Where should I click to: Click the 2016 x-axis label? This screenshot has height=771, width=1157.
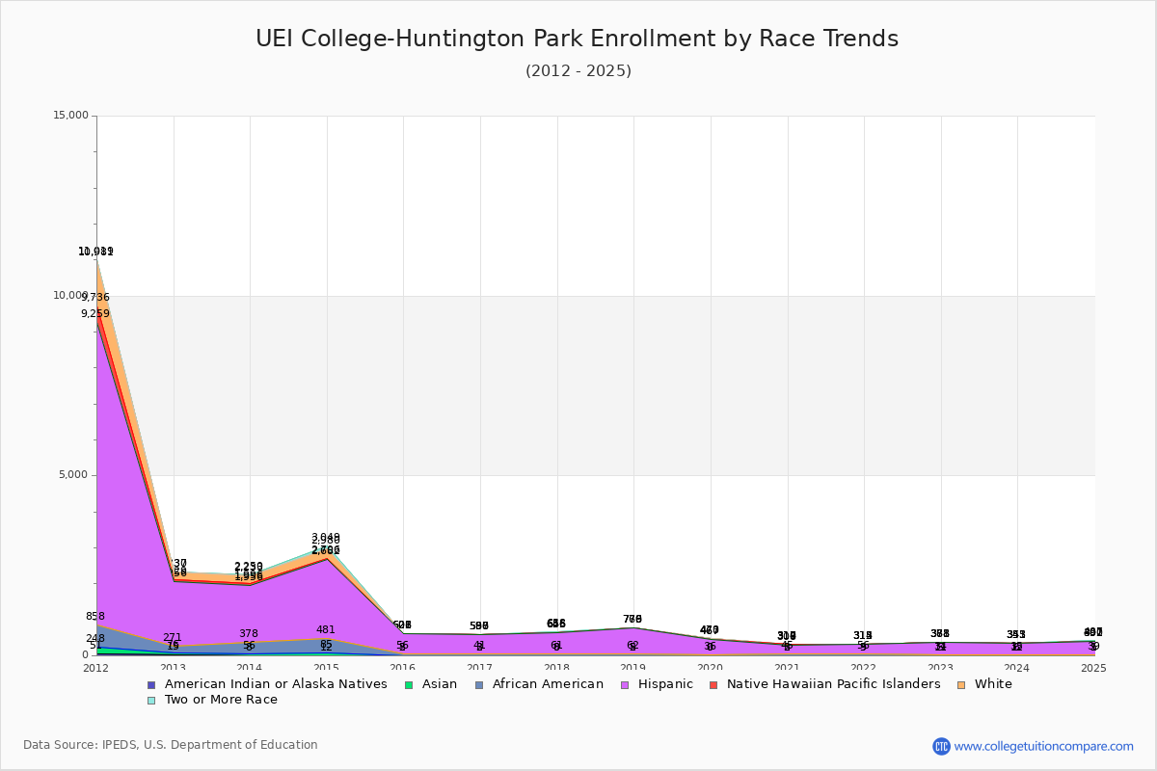click(403, 668)
